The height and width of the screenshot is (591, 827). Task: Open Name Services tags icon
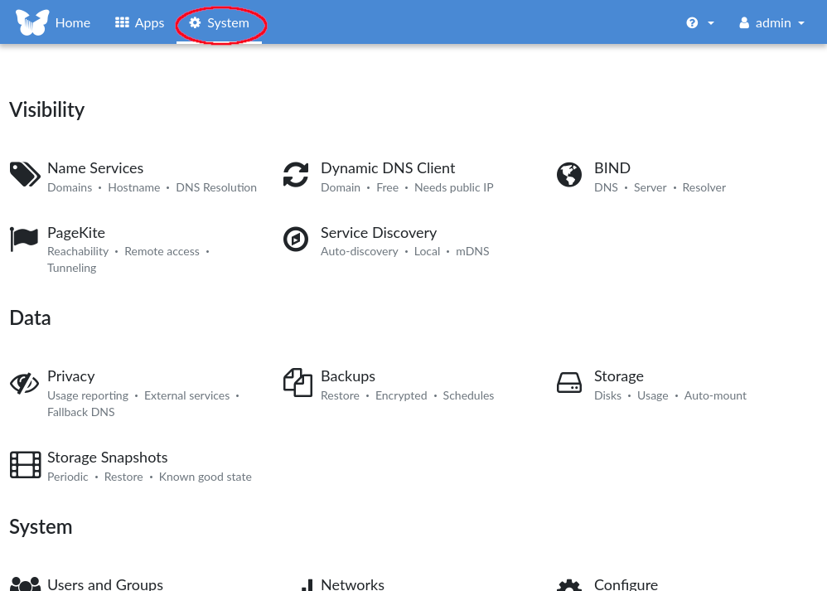coord(25,175)
